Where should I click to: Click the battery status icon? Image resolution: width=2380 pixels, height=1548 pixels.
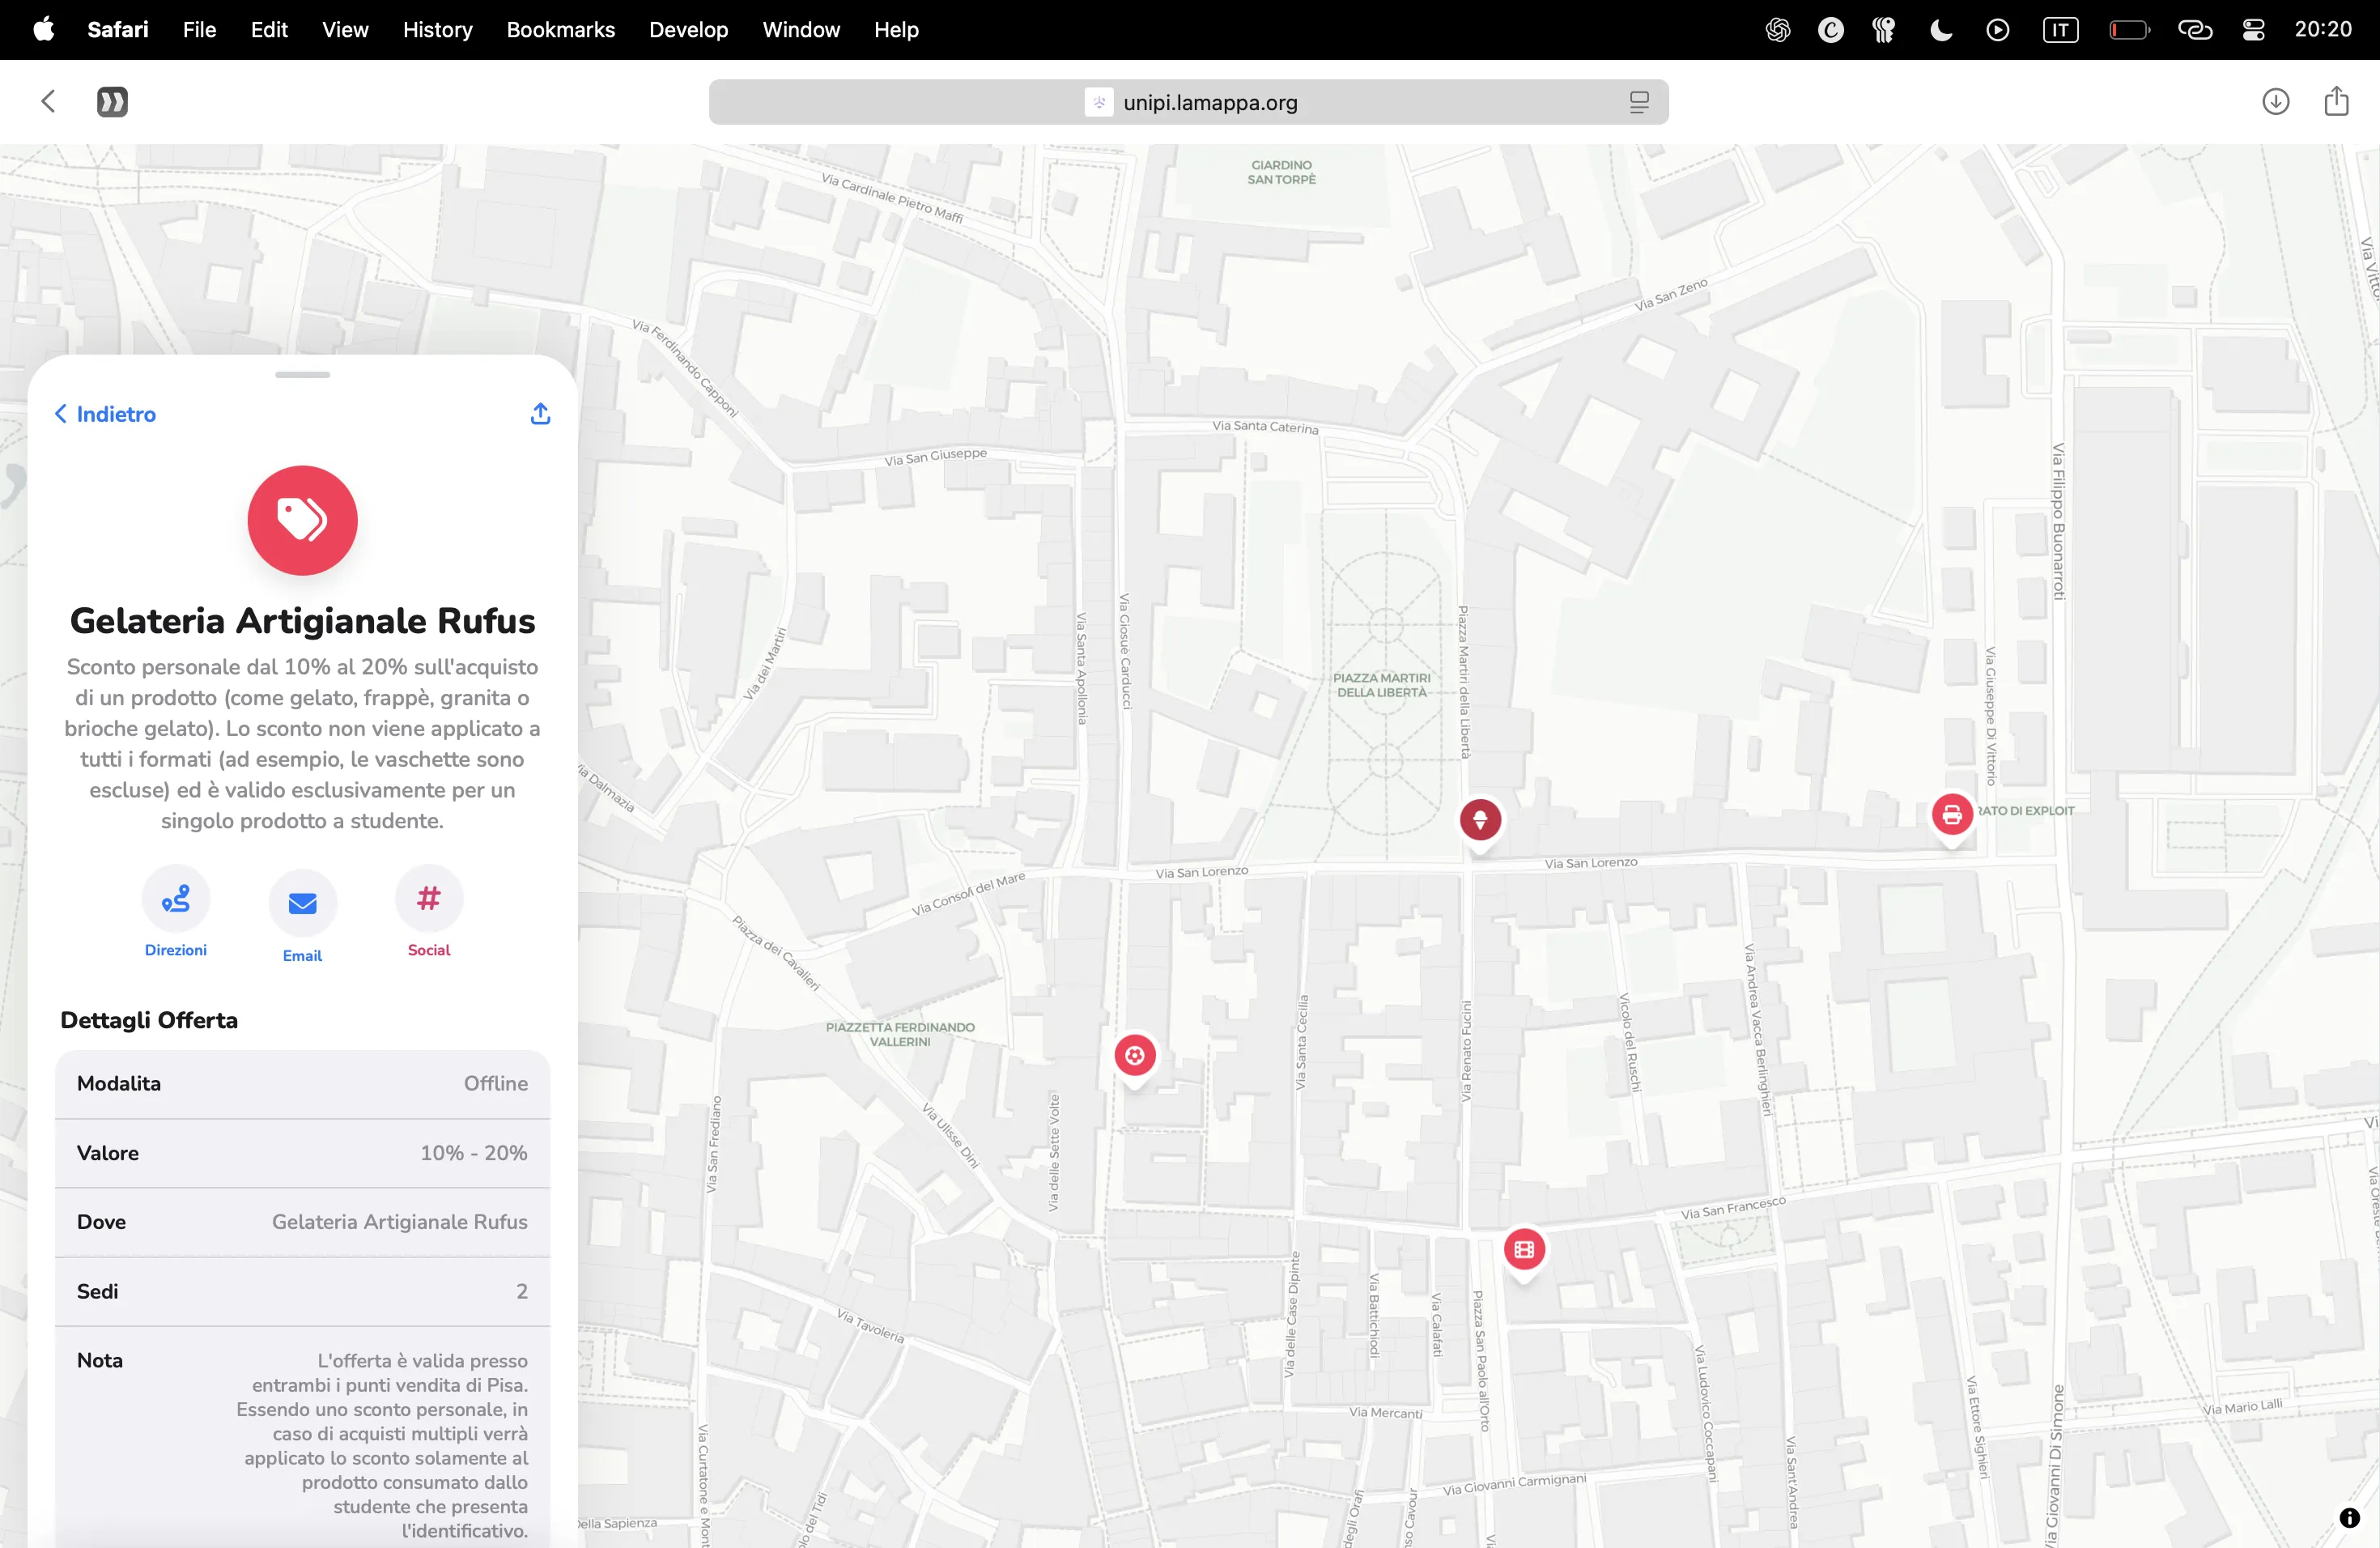2129,30
